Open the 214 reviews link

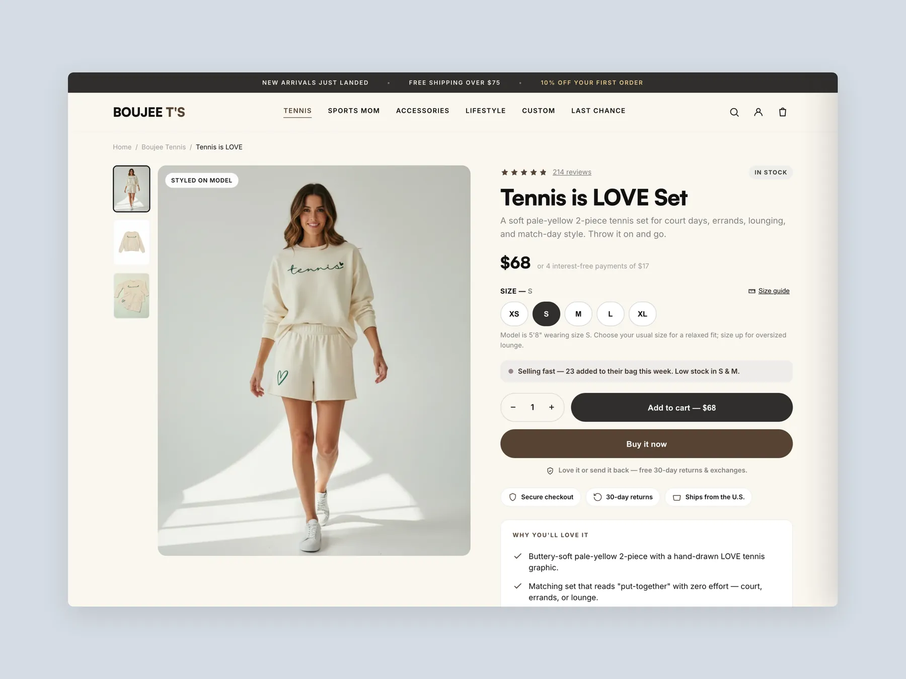572,172
